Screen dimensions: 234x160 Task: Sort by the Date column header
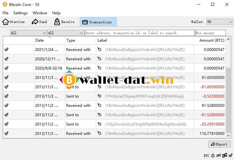click(x=49, y=40)
